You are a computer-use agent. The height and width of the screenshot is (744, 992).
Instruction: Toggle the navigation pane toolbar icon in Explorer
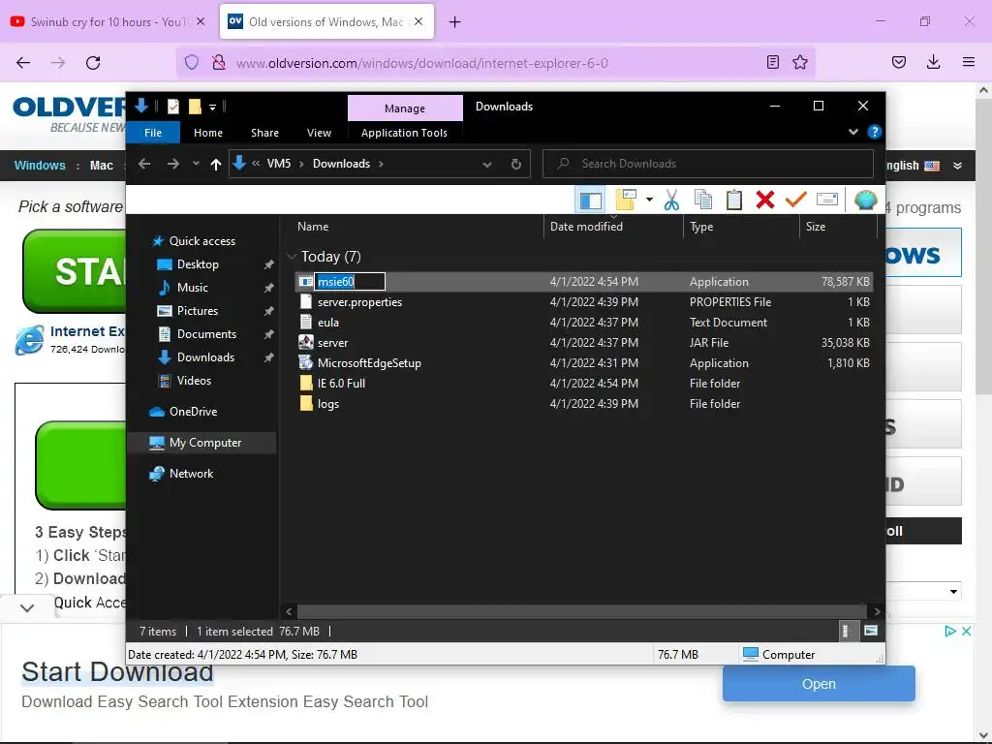[x=590, y=201]
